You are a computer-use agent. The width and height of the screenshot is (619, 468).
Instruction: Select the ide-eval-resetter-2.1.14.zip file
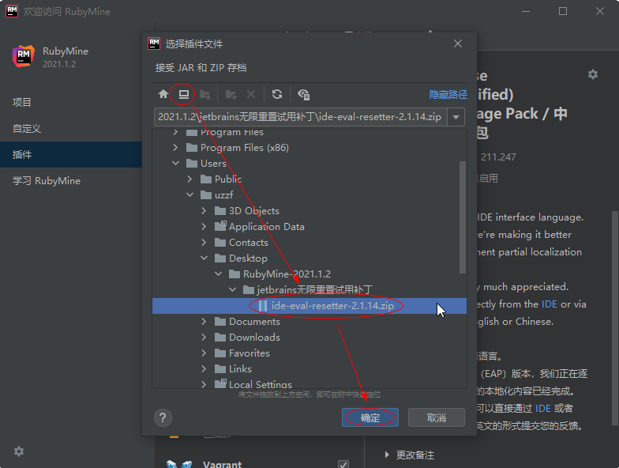coord(309,305)
